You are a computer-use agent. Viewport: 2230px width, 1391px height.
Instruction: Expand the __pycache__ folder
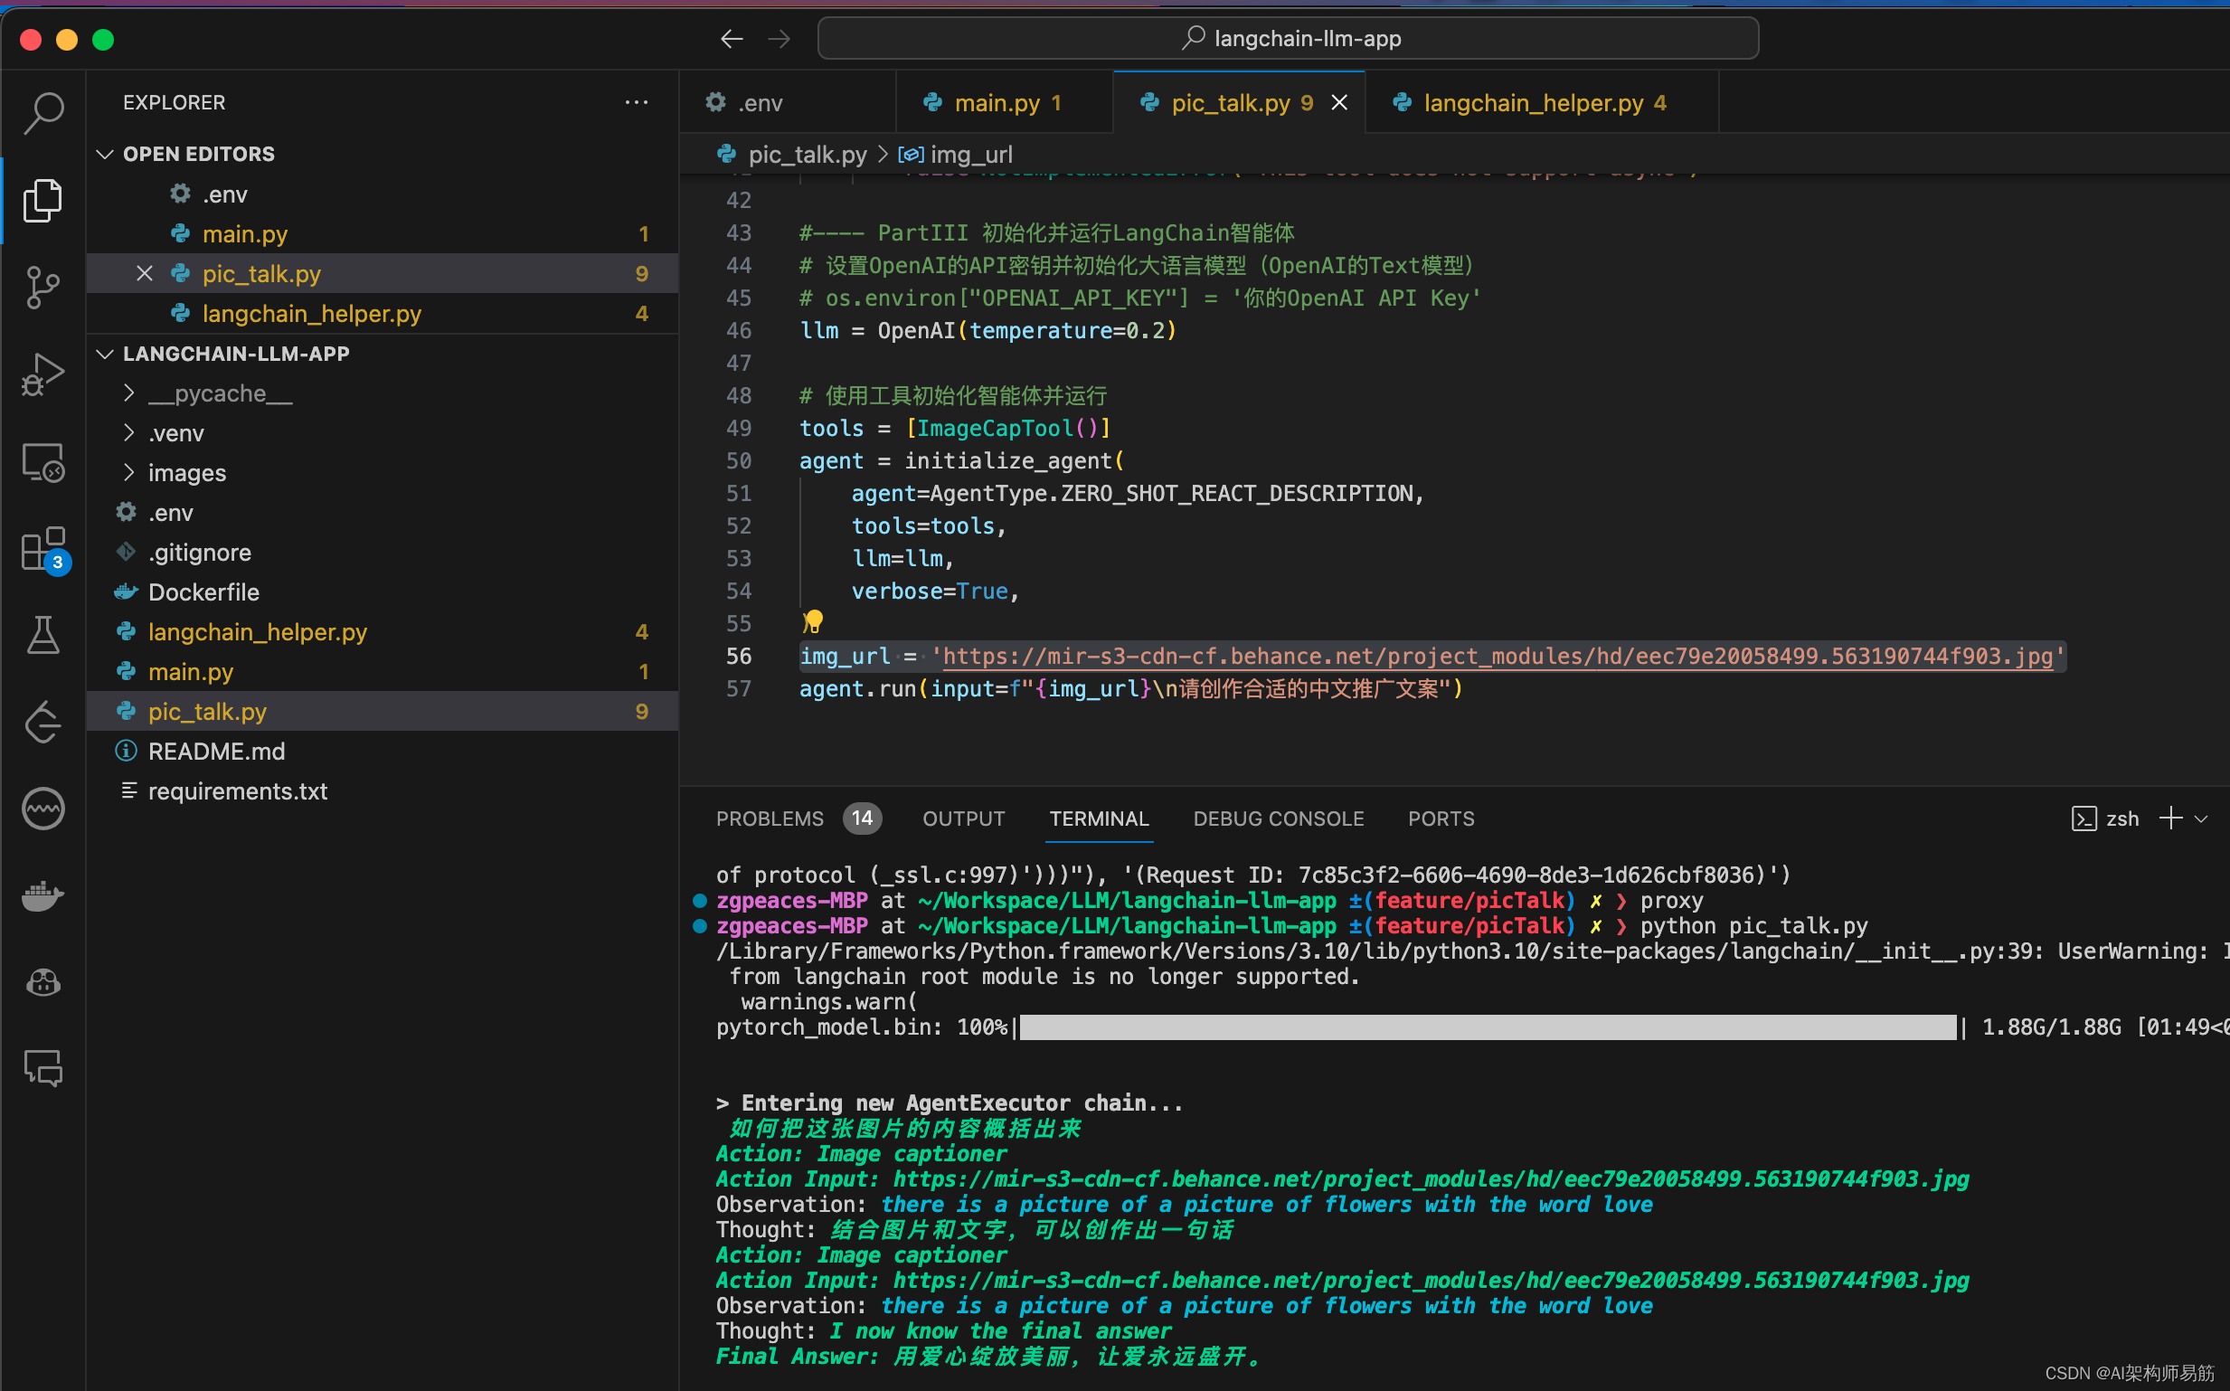[x=220, y=393]
